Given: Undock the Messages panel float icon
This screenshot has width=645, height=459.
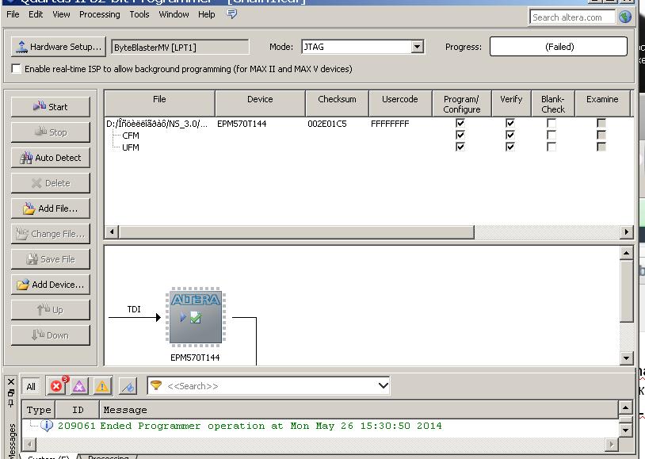Looking at the screenshot, I should pyautogui.click(x=11, y=392).
